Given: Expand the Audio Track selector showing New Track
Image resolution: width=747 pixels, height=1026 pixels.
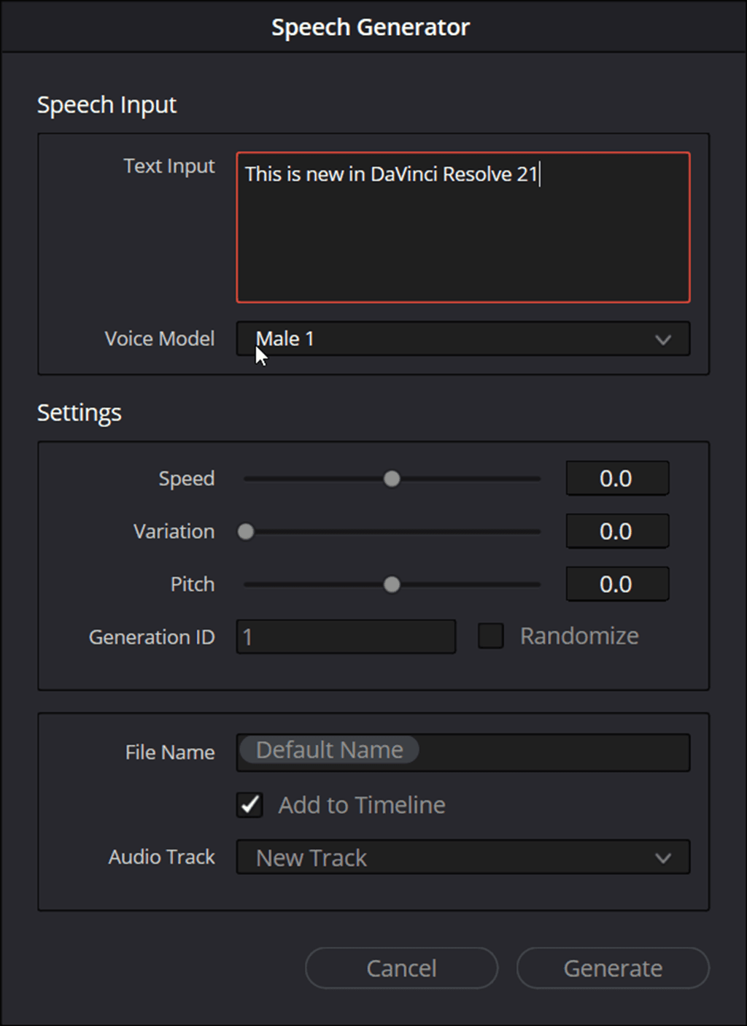Looking at the screenshot, I should (x=462, y=857).
